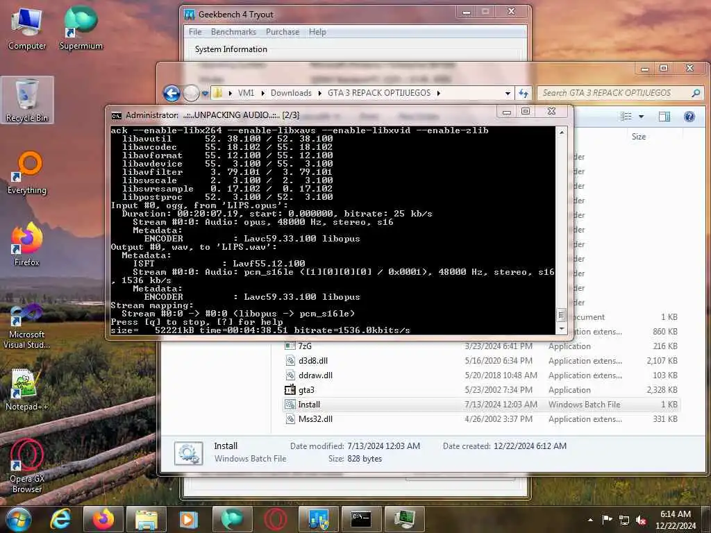Open the Everything search desktop shortcut

click(27, 173)
